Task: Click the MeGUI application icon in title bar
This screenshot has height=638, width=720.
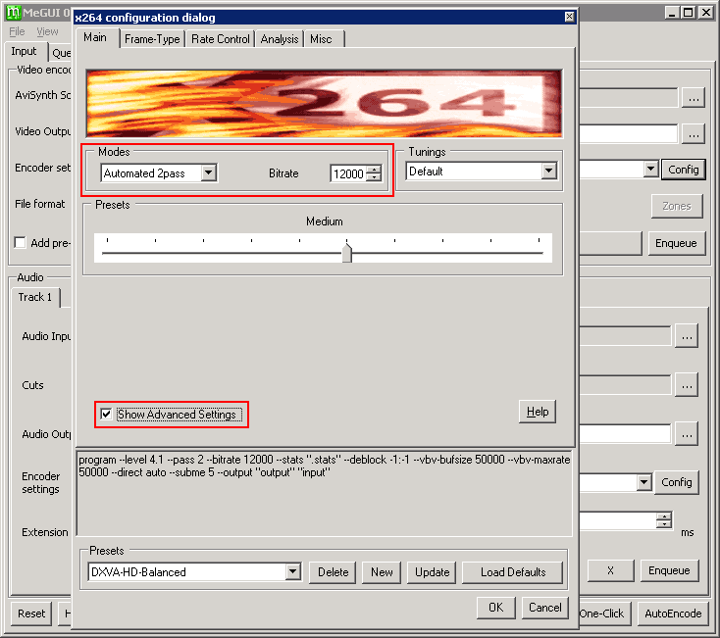Action: coord(13,13)
